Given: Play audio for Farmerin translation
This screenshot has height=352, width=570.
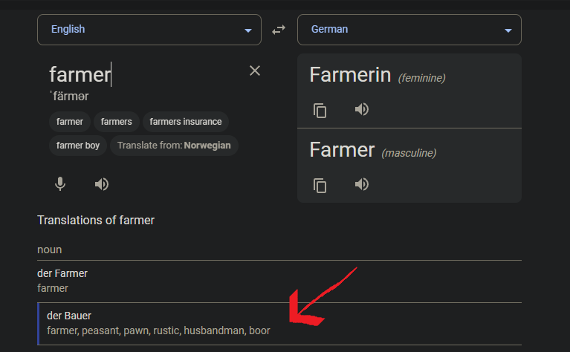Looking at the screenshot, I should tap(362, 109).
